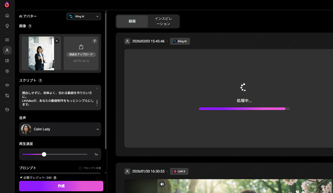Open help icon next to 画像
333x193 pixels.
pos(30,26)
